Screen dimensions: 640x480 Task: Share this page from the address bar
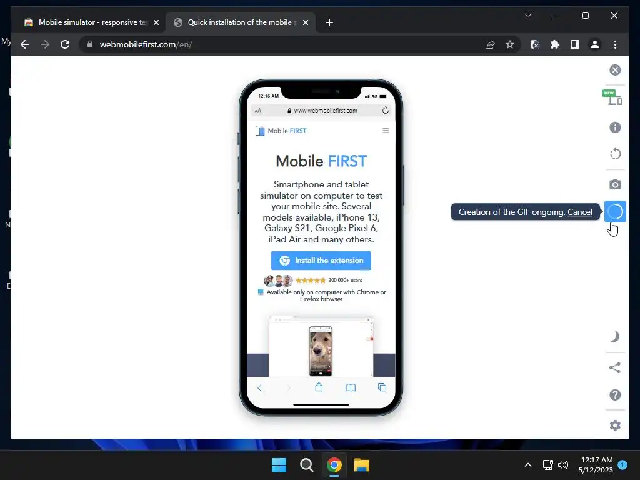click(490, 44)
